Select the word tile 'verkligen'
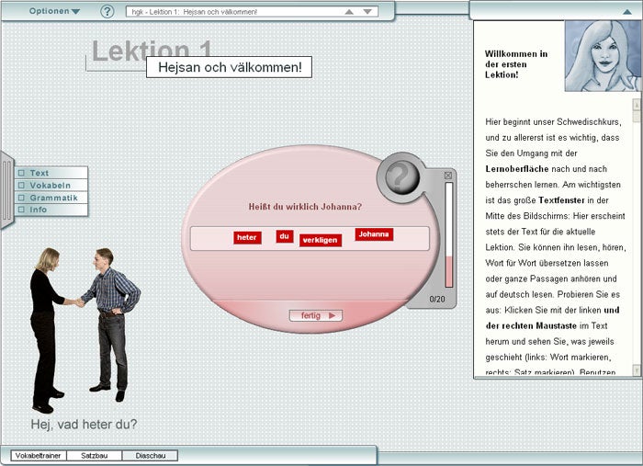 (x=321, y=241)
